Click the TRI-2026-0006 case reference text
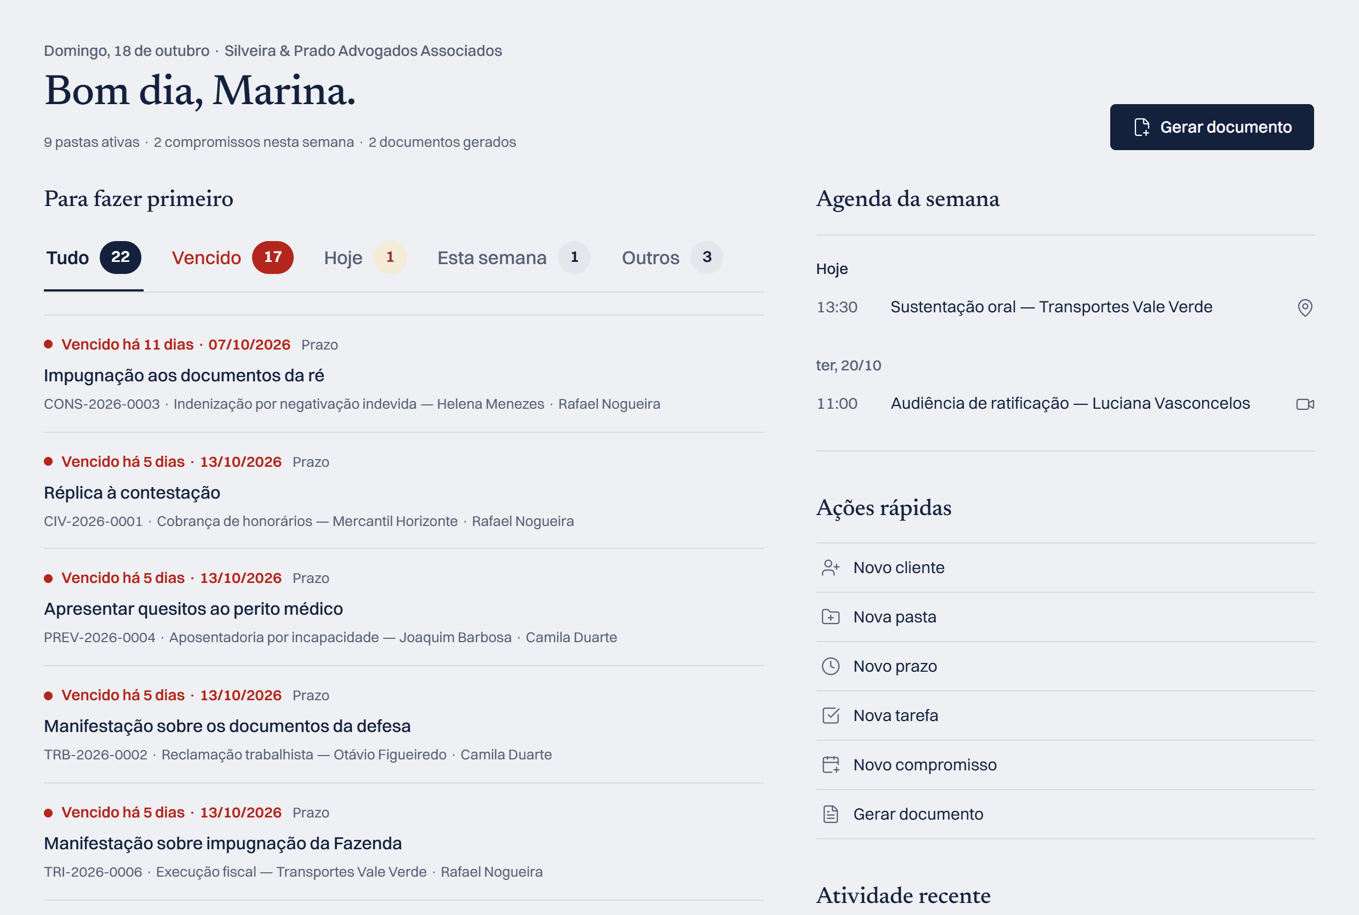The width and height of the screenshot is (1359, 915). pos(93,872)
